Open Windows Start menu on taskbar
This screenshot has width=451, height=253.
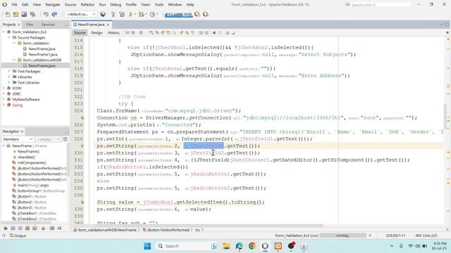coord(147,246)
